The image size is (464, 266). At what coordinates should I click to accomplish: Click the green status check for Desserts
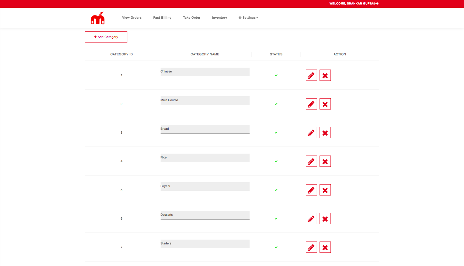276,219
